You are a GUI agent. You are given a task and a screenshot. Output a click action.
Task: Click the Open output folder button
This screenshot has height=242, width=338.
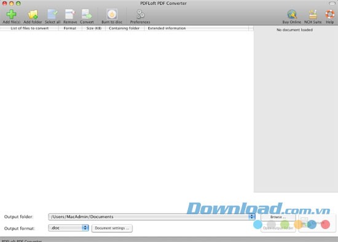point(278,228)
